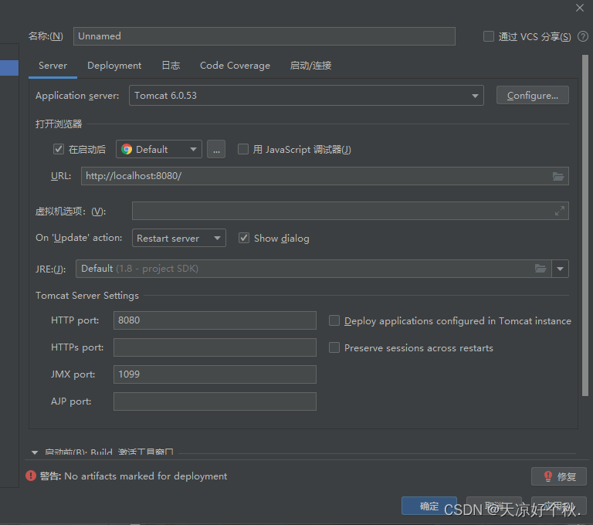The height and width of the screenshot is (525, 593).
Task: Open the Restart server update action dropdown
Action: tap(179, 238)
